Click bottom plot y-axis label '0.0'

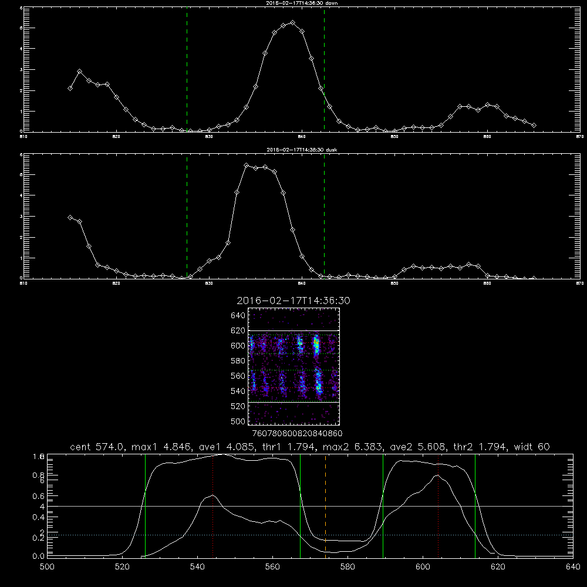click(x=39, y=556)
